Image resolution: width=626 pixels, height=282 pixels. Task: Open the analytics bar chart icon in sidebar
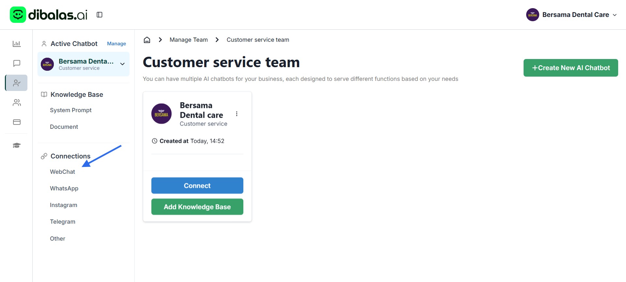pos(17,44)
